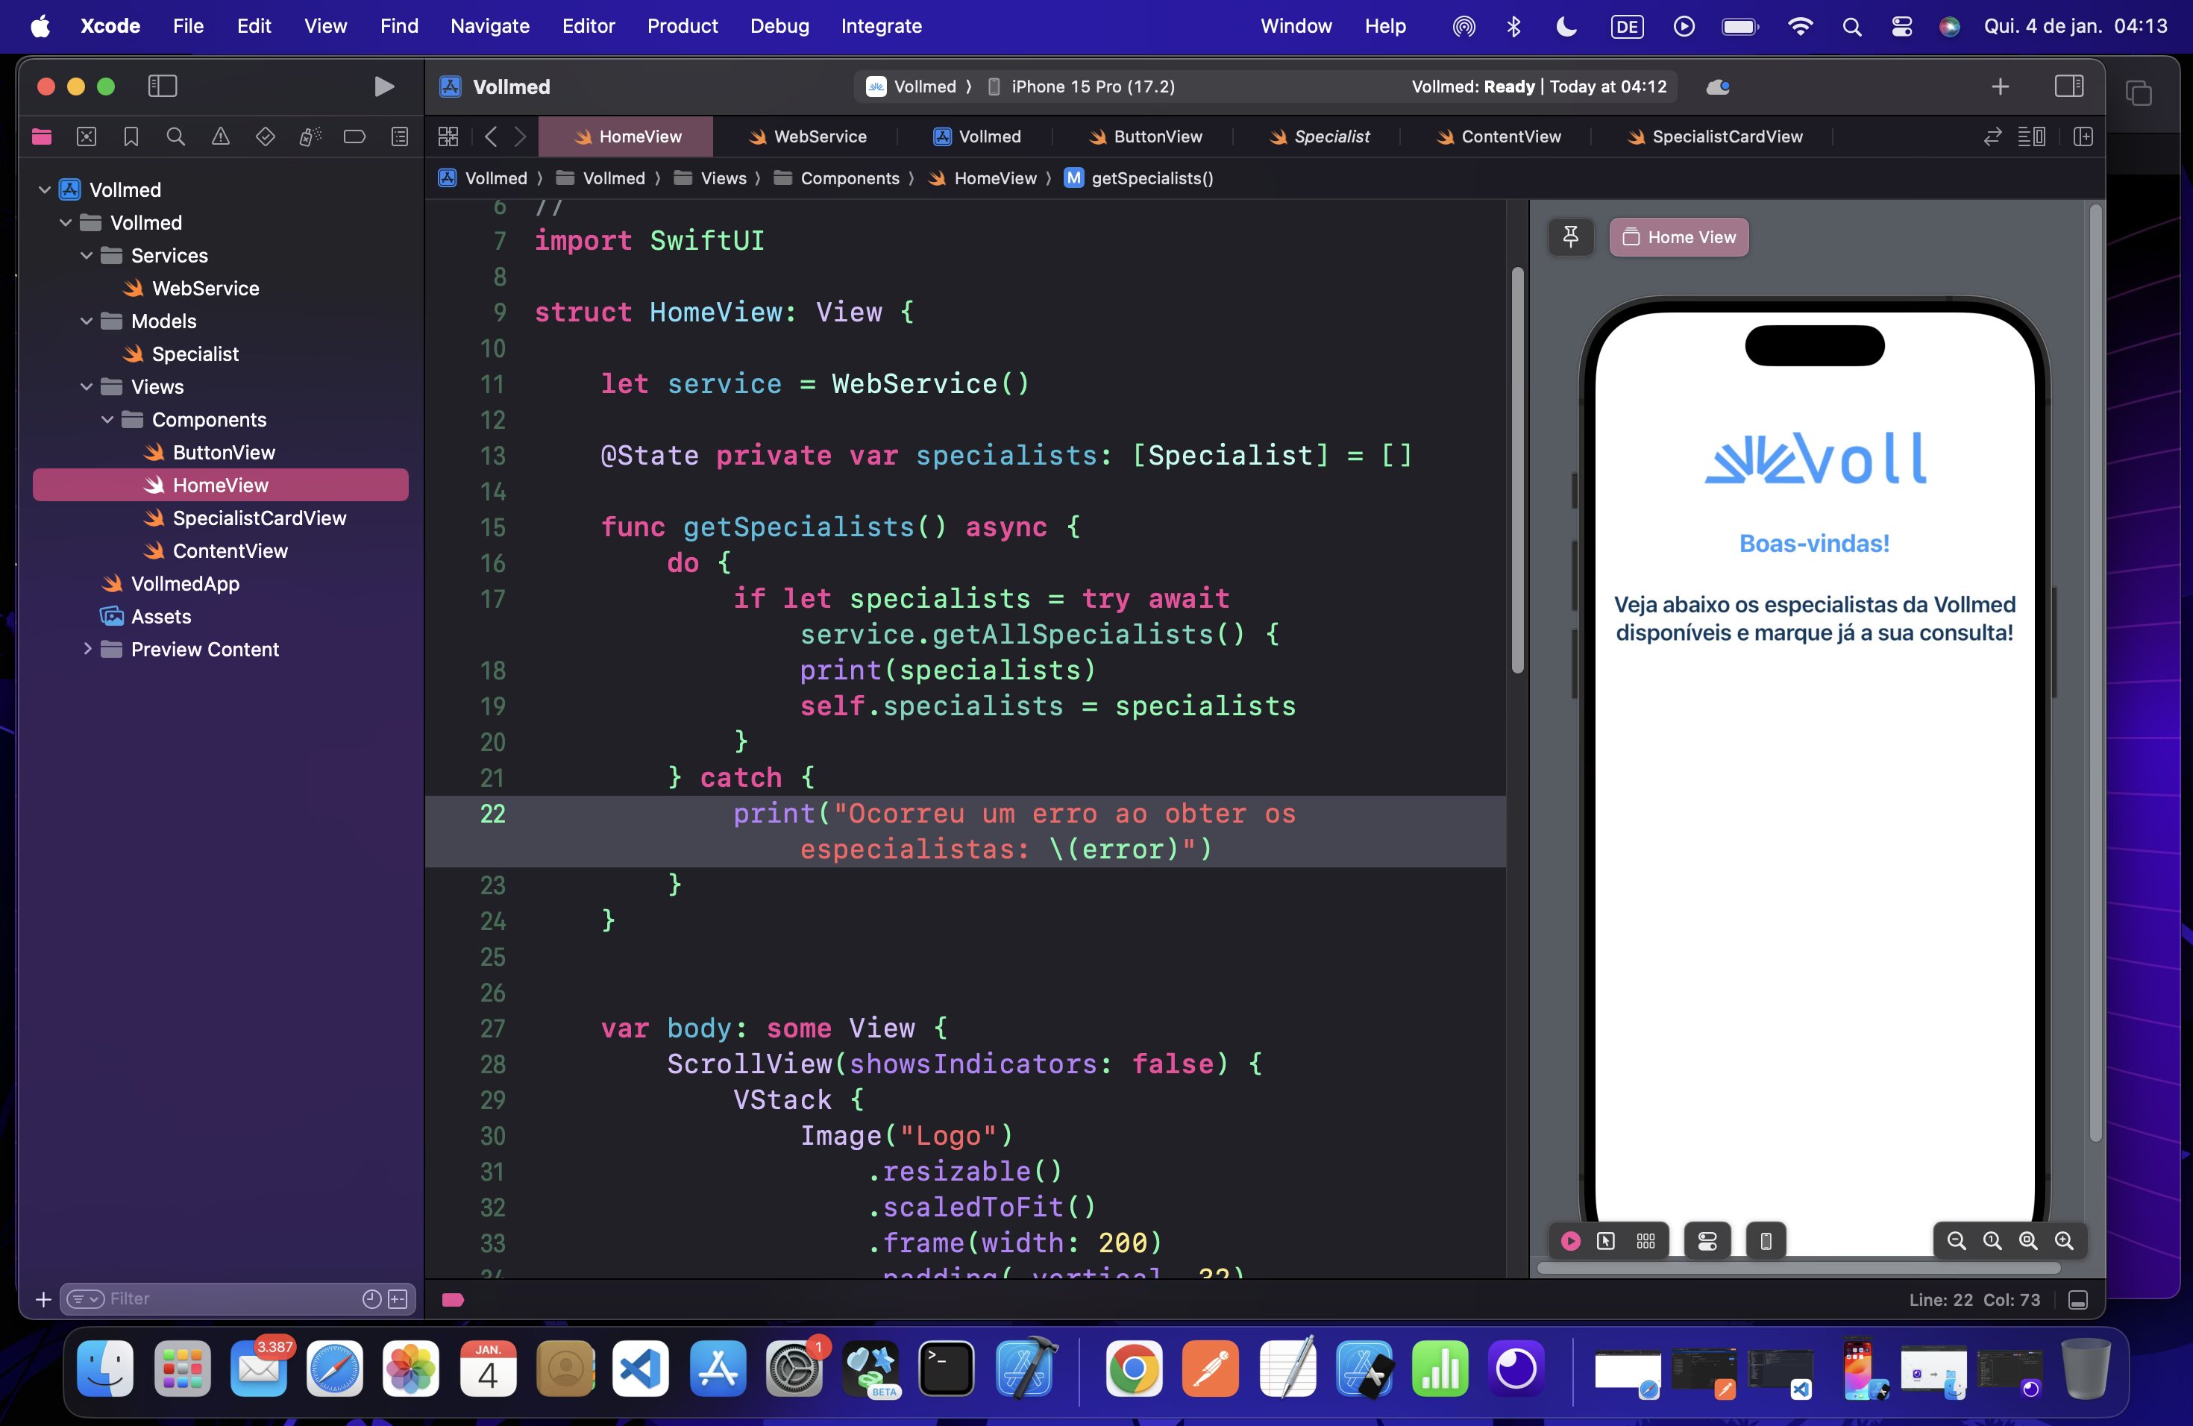Click the pin preview icon
The height and width of the screenshot is (1426, 2193).
1570,236
